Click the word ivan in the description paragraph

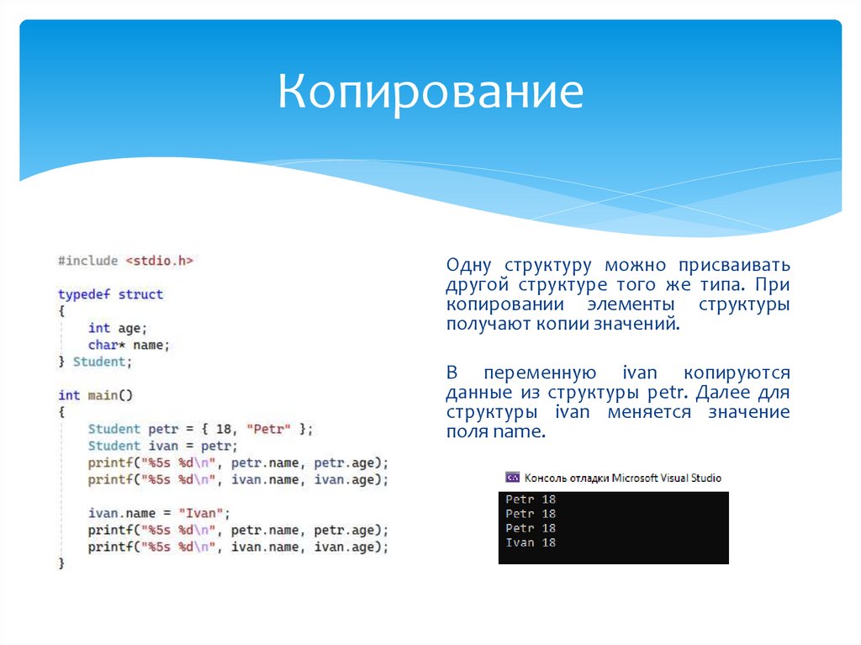click(x=637, y=372)
